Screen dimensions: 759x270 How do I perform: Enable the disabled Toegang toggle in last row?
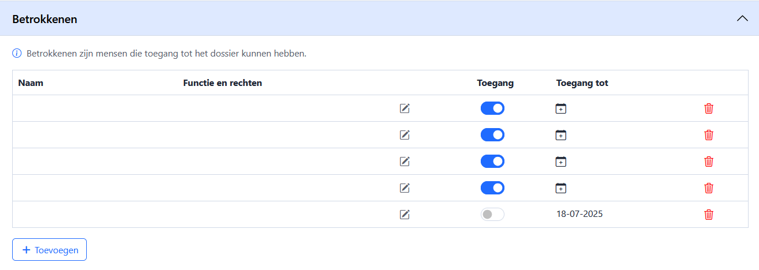[492, 215]
